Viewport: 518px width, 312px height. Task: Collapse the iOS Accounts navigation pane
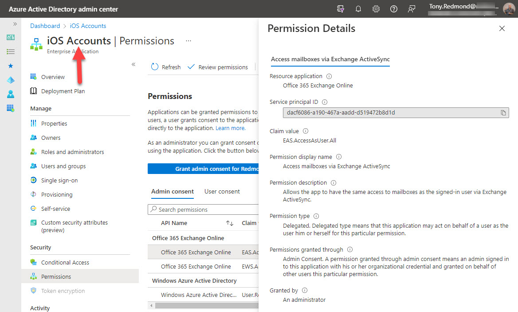(133, 64)
